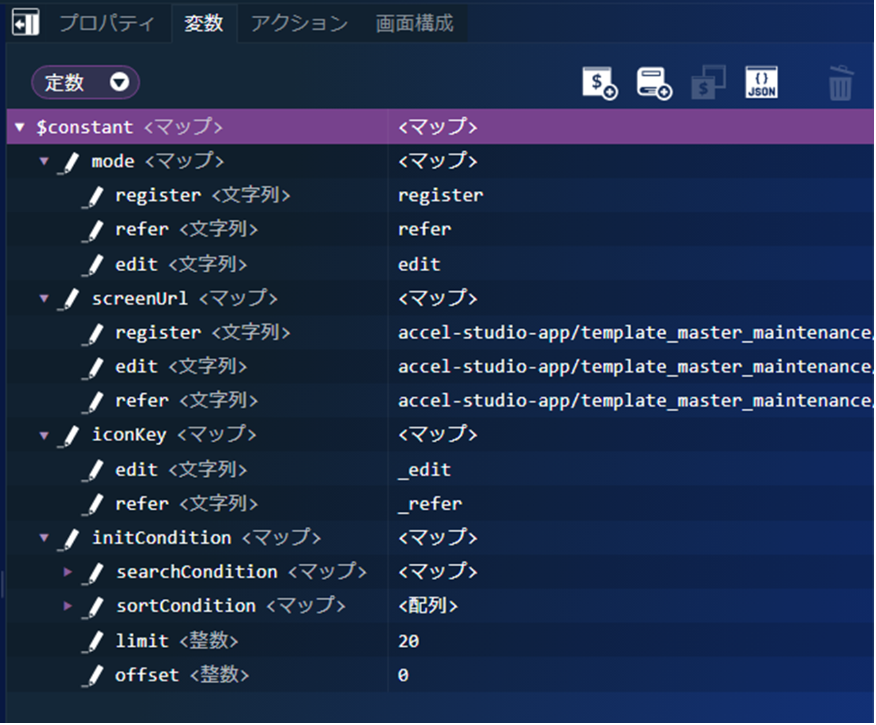Click the add variable ($+) icon
876x725 pixels.
599,83
